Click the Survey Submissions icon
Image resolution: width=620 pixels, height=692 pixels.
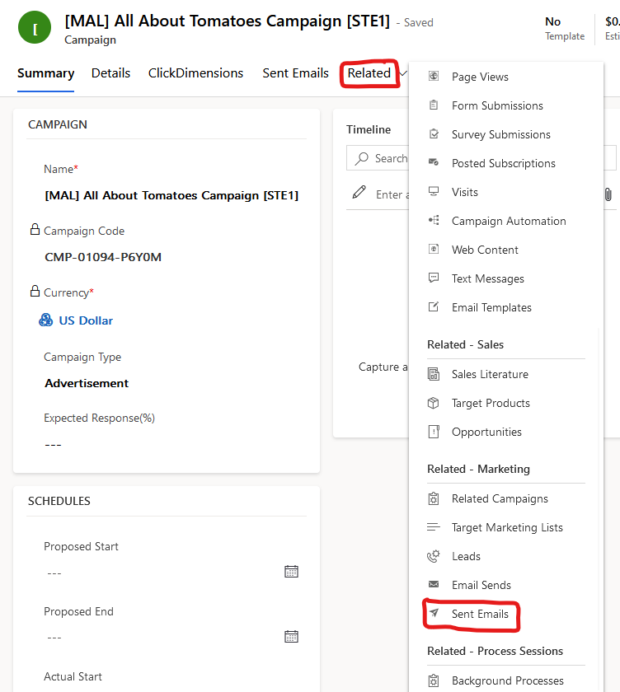(x=434, y=133)
